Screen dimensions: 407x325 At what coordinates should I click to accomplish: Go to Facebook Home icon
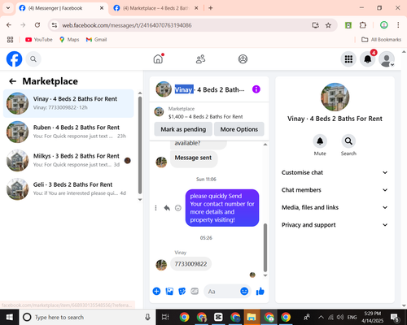pos(158,58)
